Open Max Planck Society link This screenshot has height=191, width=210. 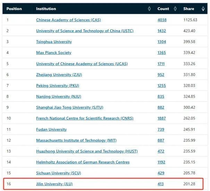point(54,52)
